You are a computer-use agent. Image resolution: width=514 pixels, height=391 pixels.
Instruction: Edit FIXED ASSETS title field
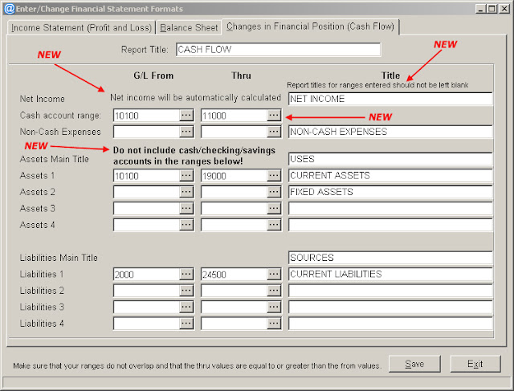click(x=390, y=192)
